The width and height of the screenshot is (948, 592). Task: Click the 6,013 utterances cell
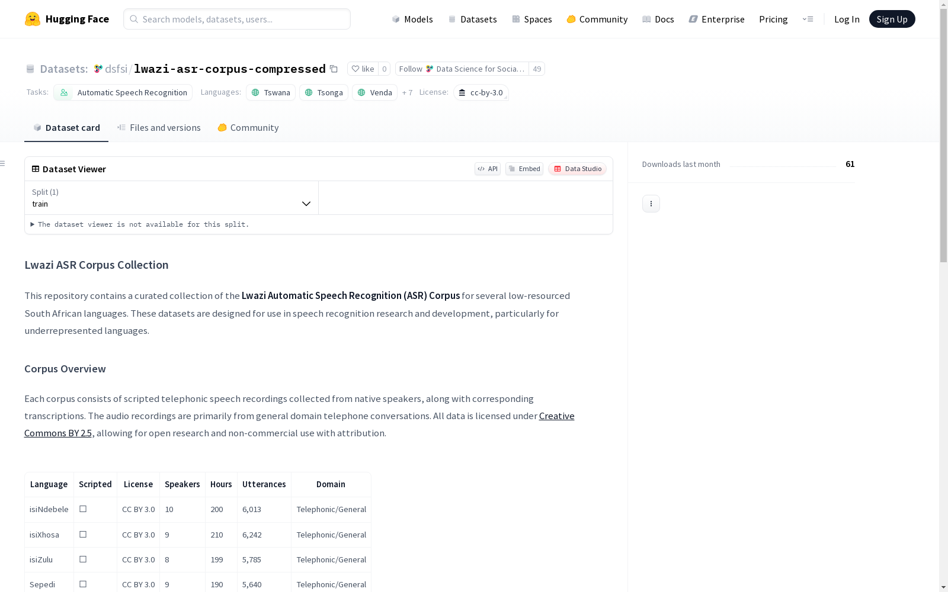tap(264, 509)
